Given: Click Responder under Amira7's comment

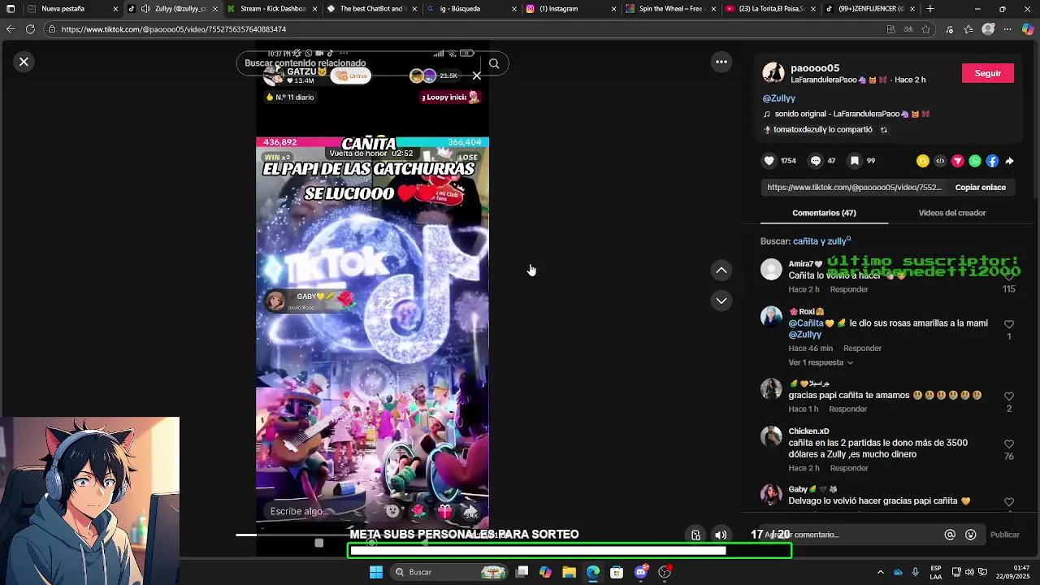Looking at the screenshot, I should pyautogui.click(x=849, y=289).
